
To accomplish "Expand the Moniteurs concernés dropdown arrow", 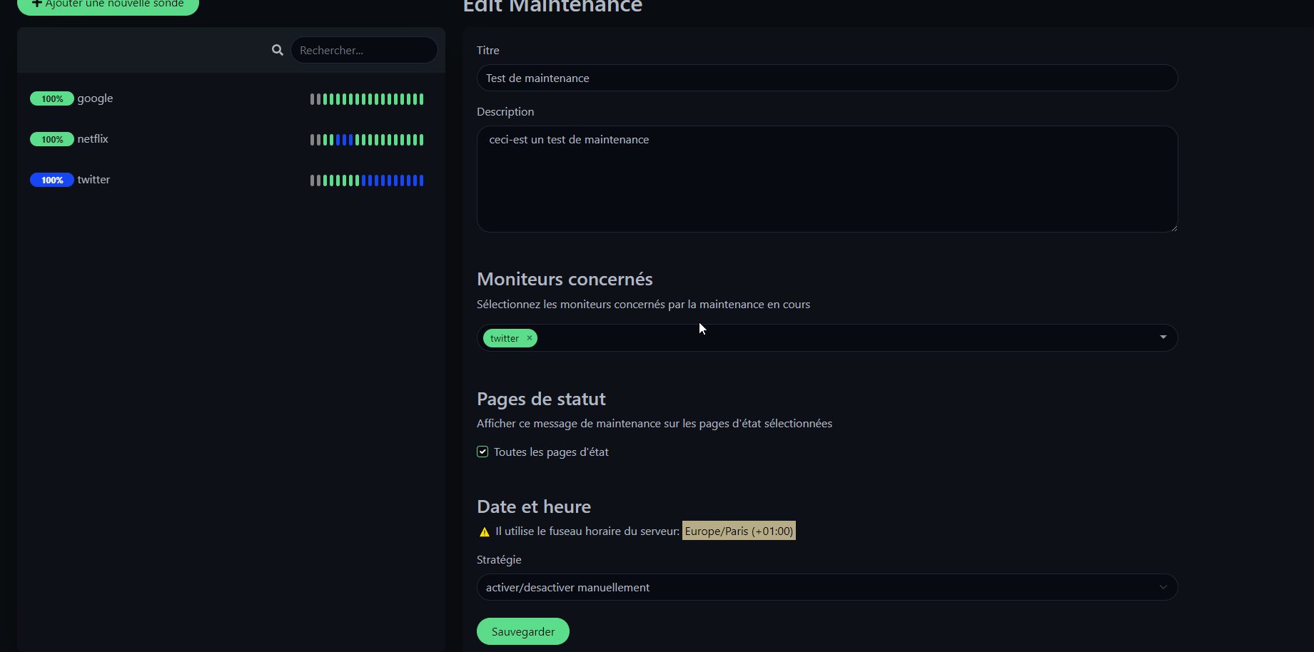I will [1163, 337].
